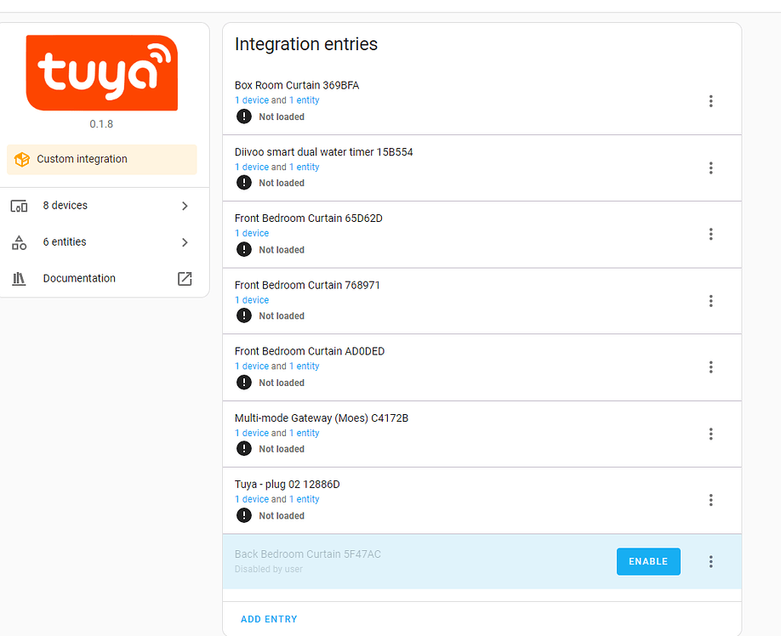
Task: Open three-dot menu for Tuya plug 02 12886D
Action: click(710, 500)
